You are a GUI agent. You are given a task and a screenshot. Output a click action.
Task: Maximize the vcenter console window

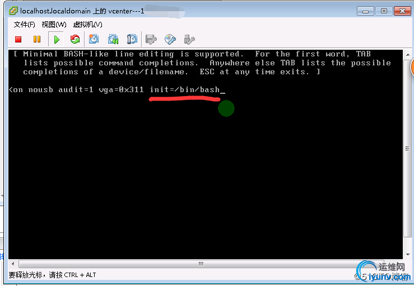tap(384, 11)
